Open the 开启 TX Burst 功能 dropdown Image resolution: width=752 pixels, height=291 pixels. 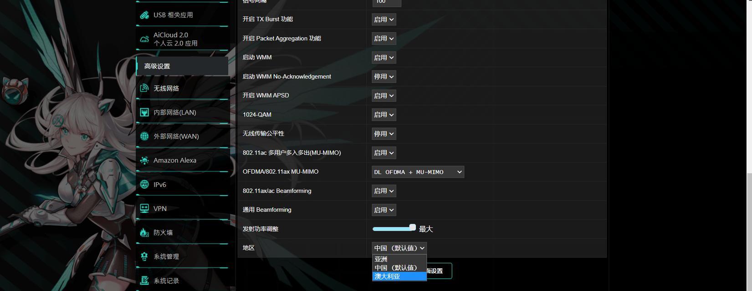384,20
